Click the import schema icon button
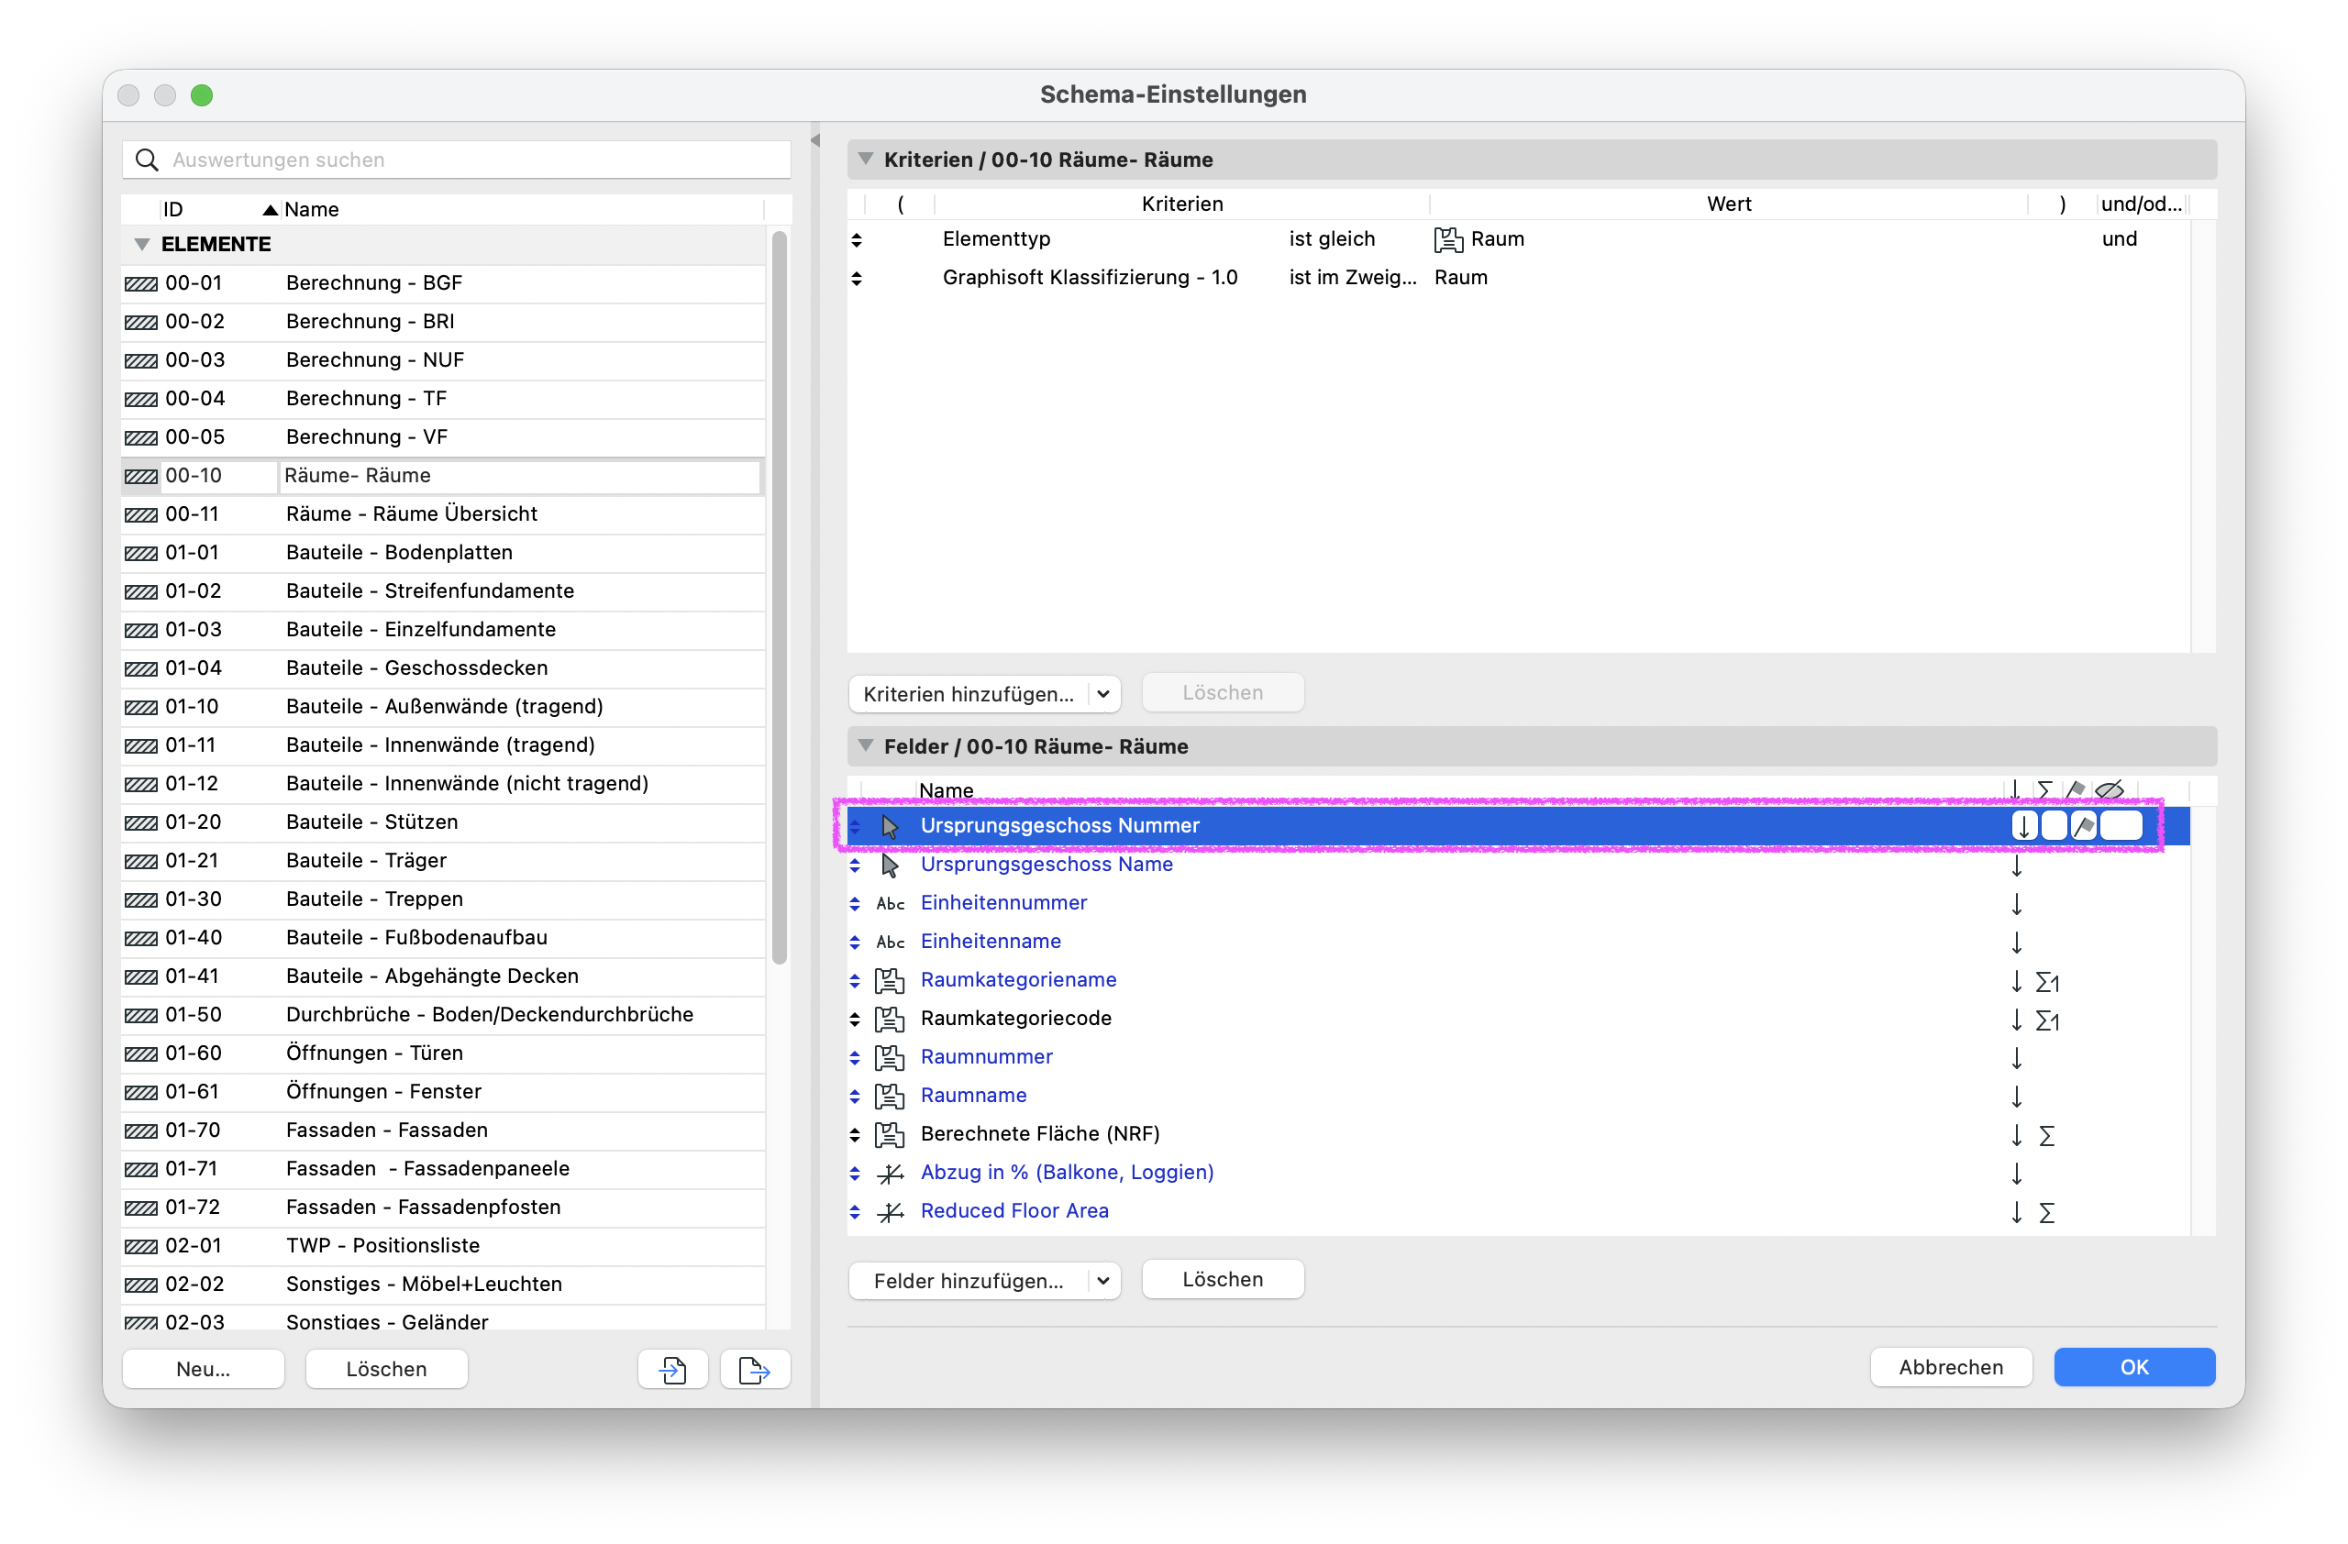 (673, 1369)
